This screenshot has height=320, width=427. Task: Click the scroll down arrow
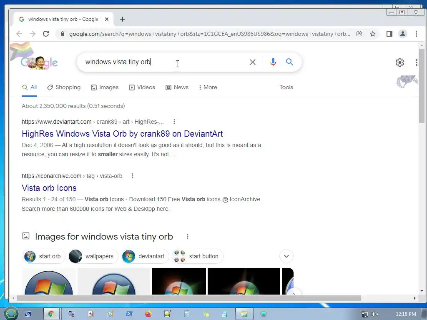click(x=422, y=290)
